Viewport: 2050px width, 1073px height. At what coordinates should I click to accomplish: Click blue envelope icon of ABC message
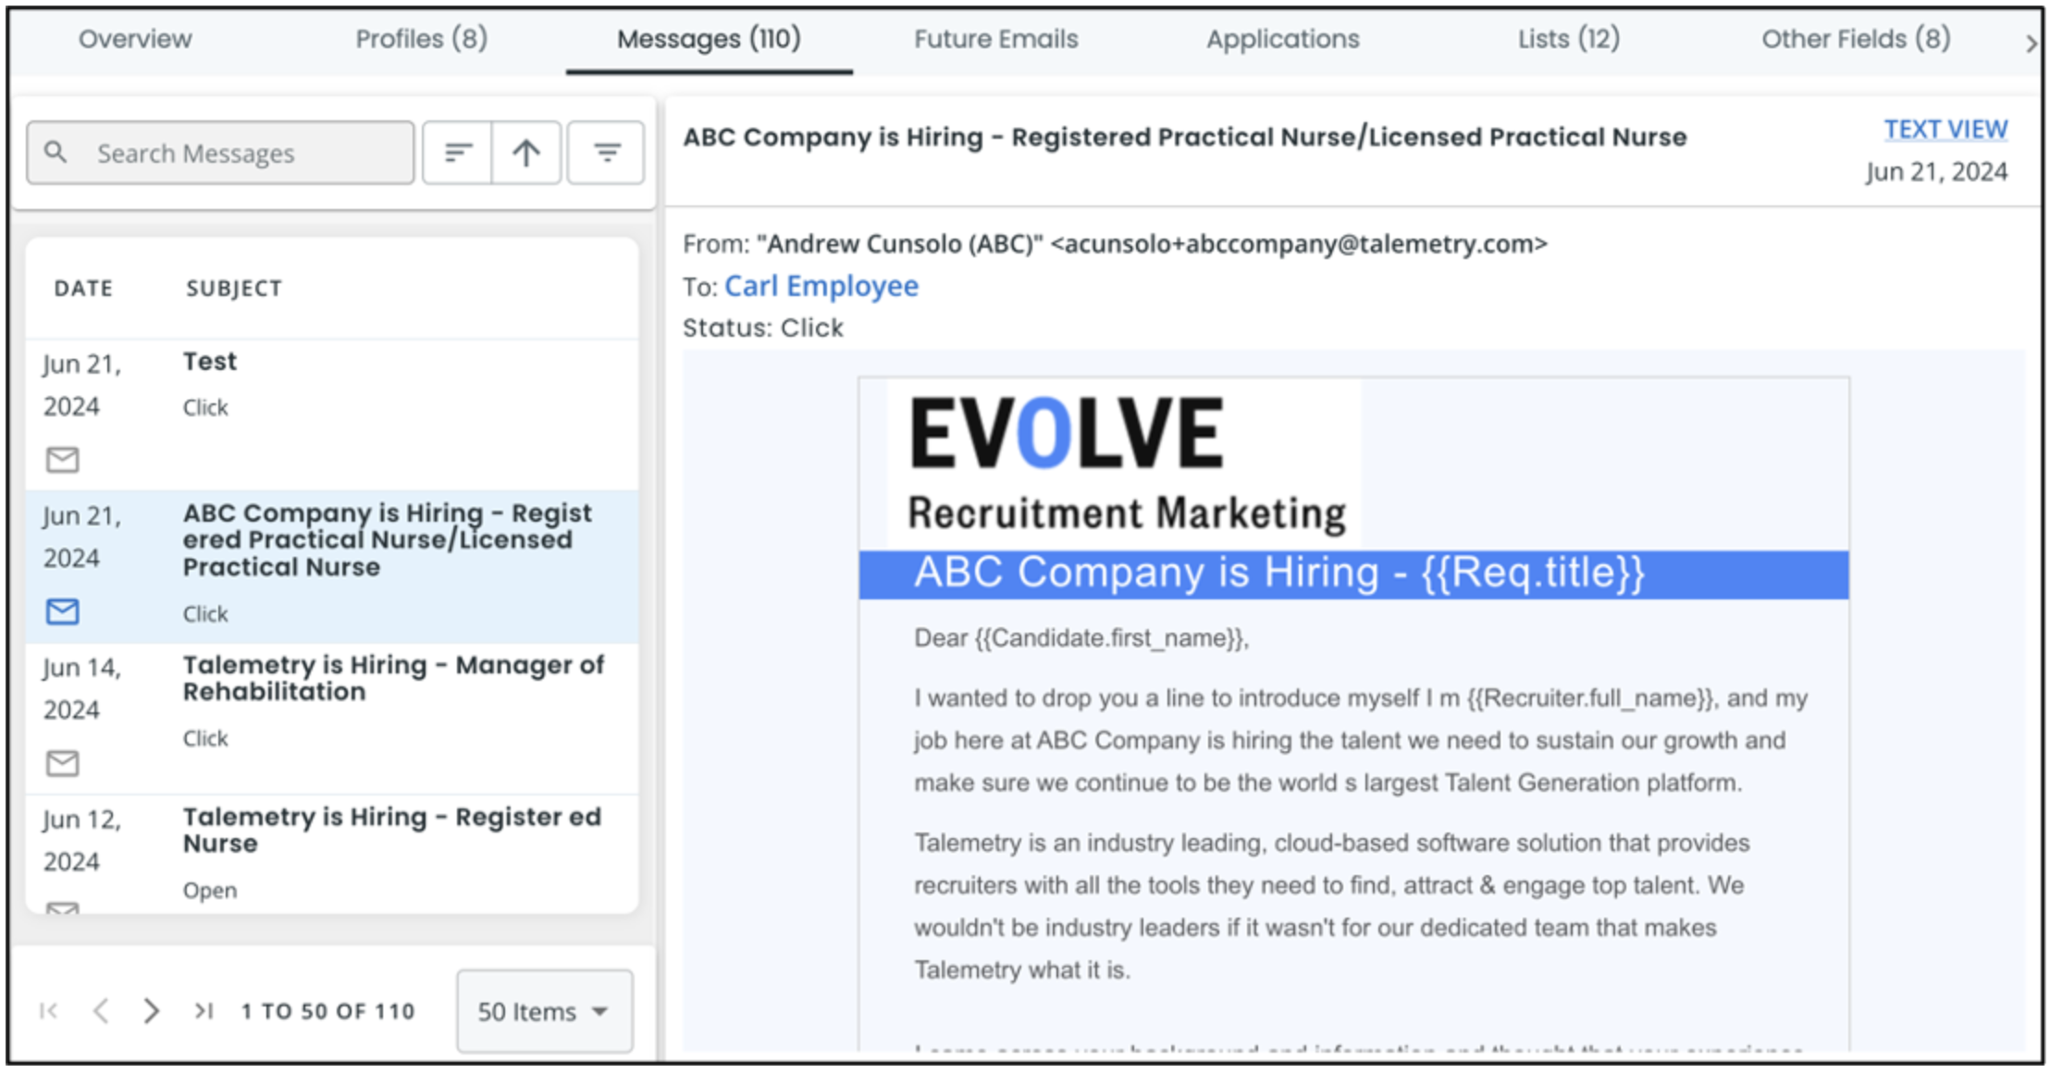pyautogui.click(x=63, y=611)
